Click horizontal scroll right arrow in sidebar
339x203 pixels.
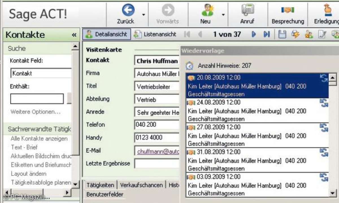[x=67, y=192]
